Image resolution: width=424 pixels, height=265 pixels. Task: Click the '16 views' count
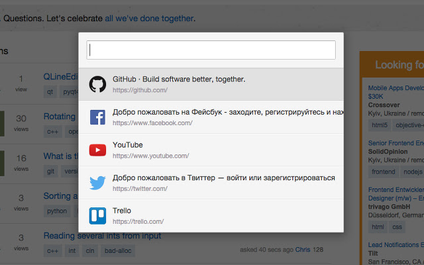tap(21, 163)
